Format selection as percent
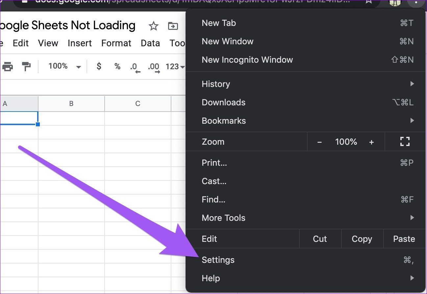The width and height of the screenshot is (427, 294). click(117, 67)
